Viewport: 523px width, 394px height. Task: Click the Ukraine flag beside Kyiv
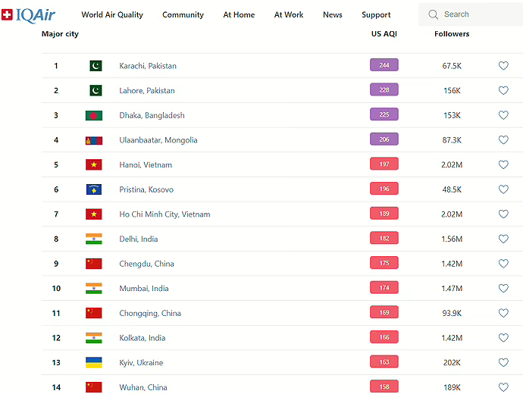(94, 363)
